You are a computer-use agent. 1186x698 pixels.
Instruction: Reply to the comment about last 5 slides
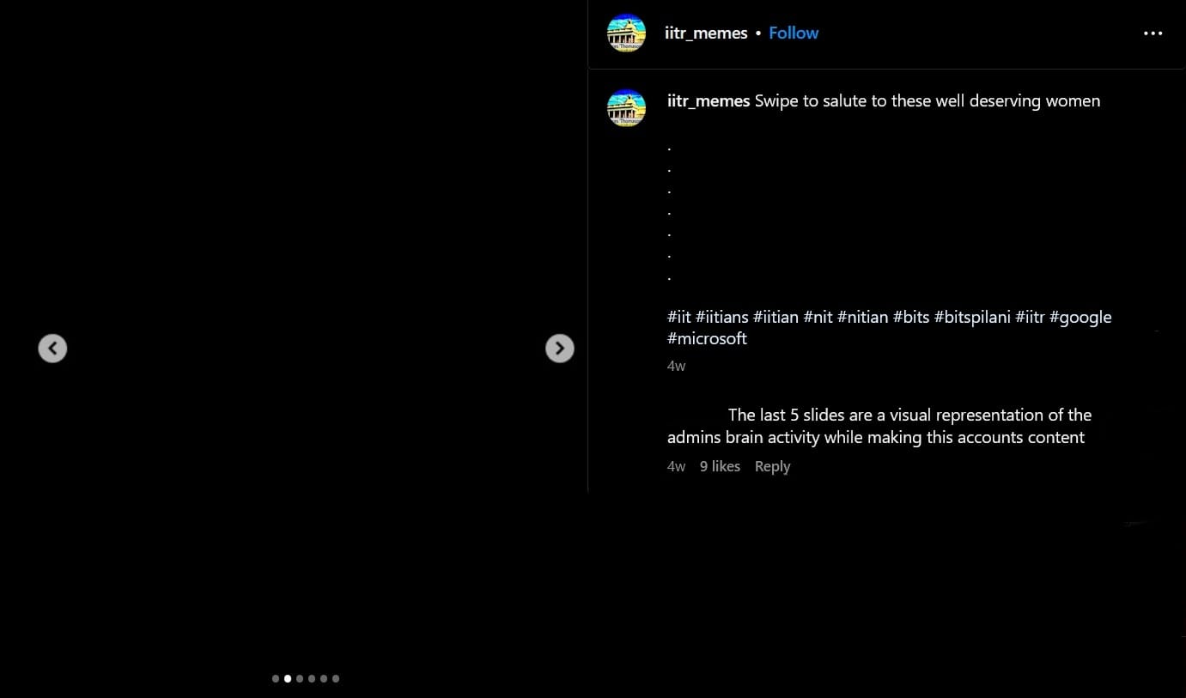771,466
